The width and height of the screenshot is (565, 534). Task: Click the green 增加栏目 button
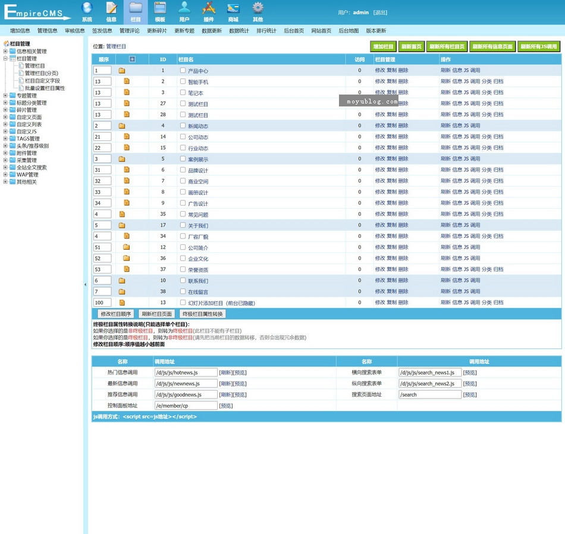pyautogui.click(x=384, y=46)
